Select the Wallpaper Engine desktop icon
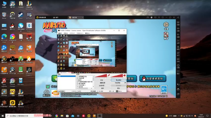Screen dimensions: 211x118 coord(29,27)
